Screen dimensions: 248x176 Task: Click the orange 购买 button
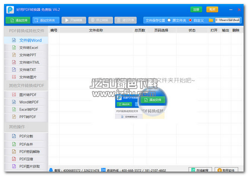pyautogui.click(x=212, y=10)
